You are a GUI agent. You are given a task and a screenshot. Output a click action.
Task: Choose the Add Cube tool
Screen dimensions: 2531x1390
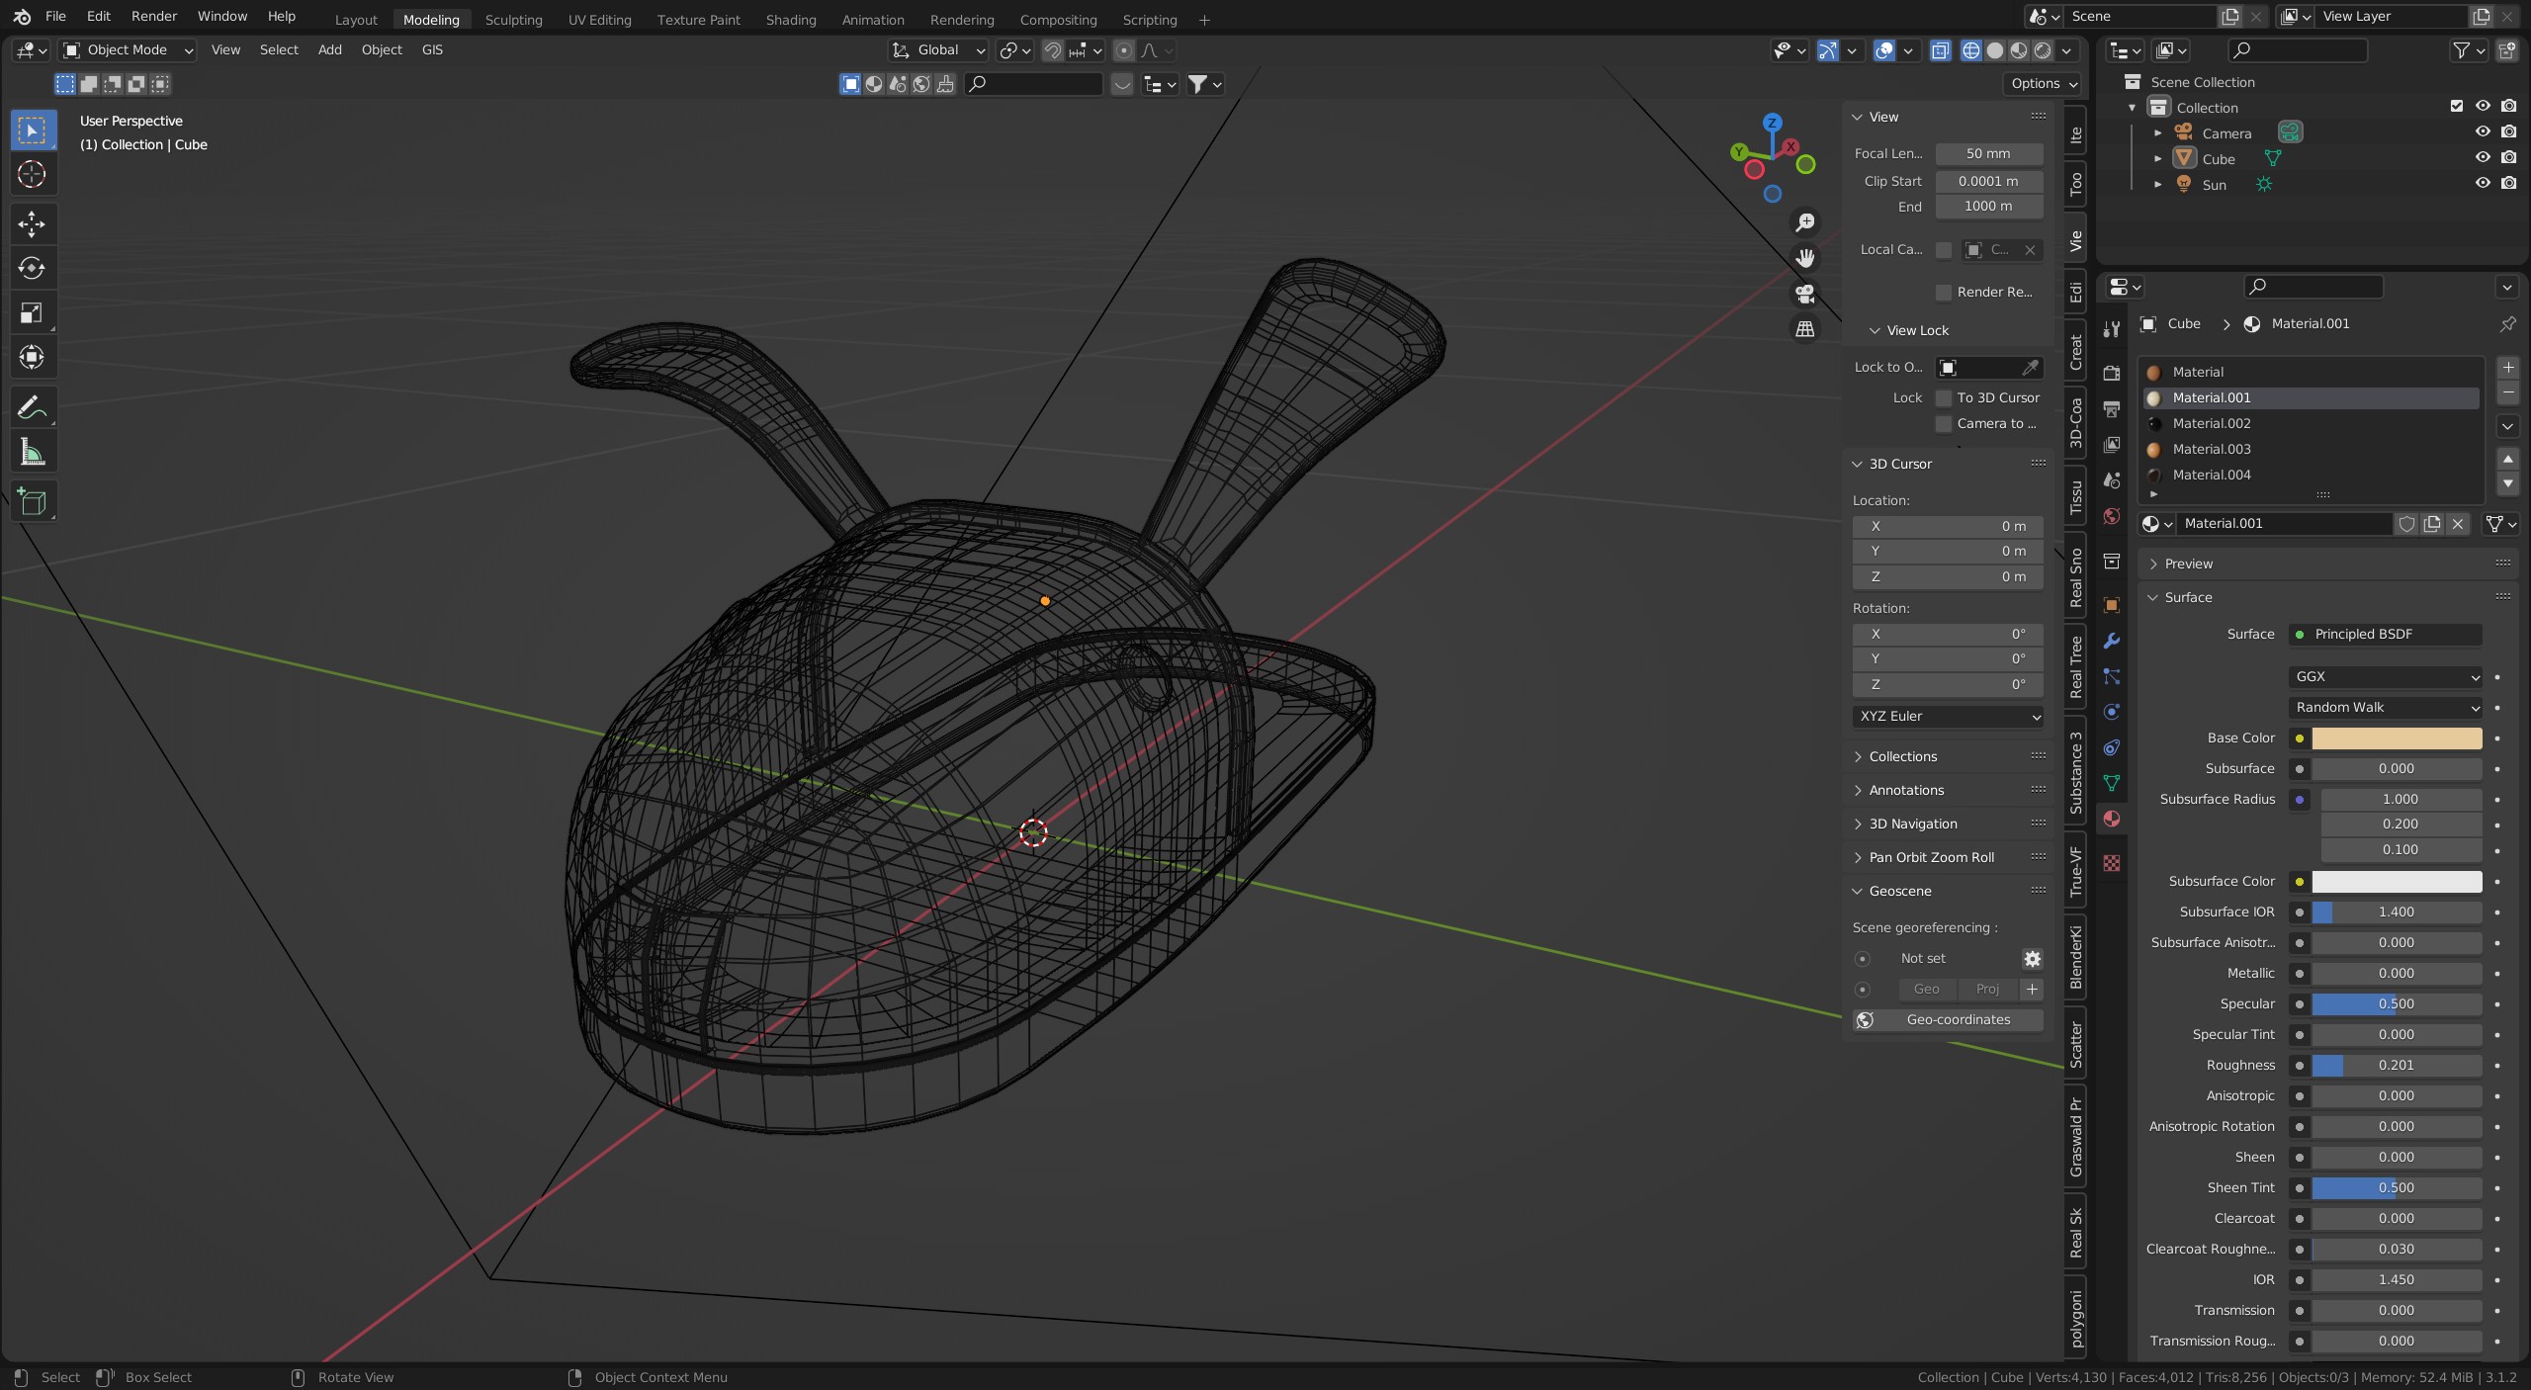[32, 502]
